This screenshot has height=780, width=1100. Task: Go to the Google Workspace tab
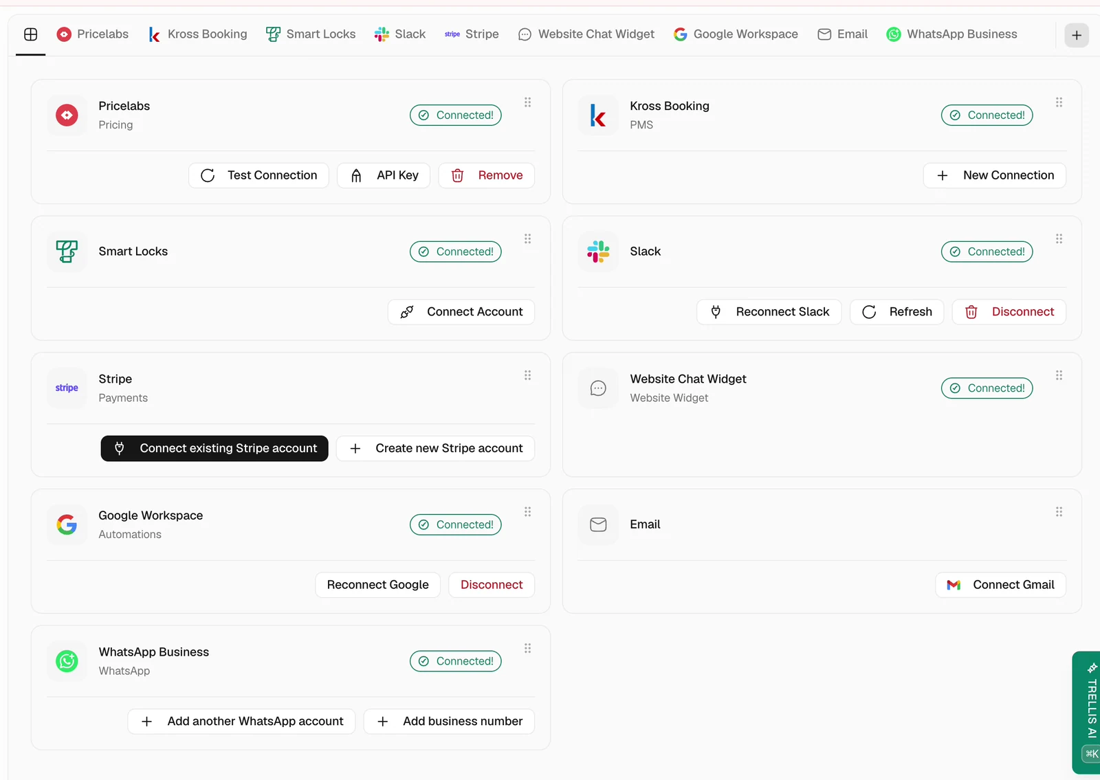[736, 34]
